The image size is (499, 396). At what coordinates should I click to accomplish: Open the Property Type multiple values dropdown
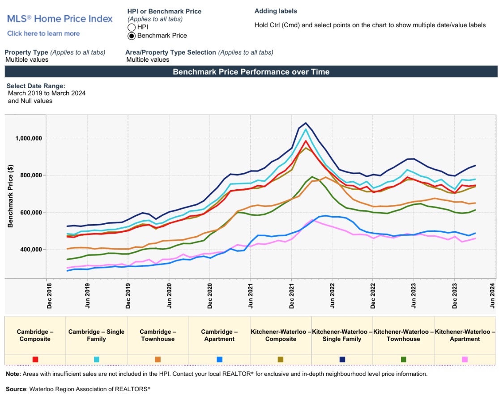[x=24, y=60]
